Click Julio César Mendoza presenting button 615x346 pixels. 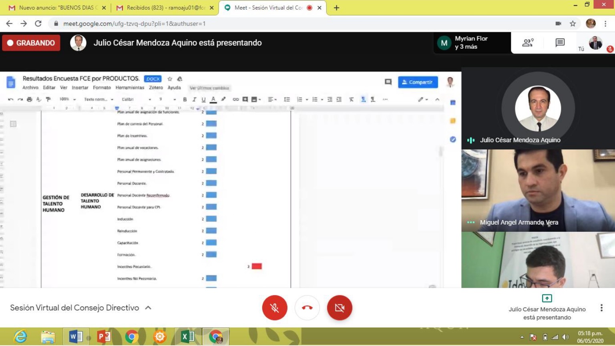click(547, 308)
